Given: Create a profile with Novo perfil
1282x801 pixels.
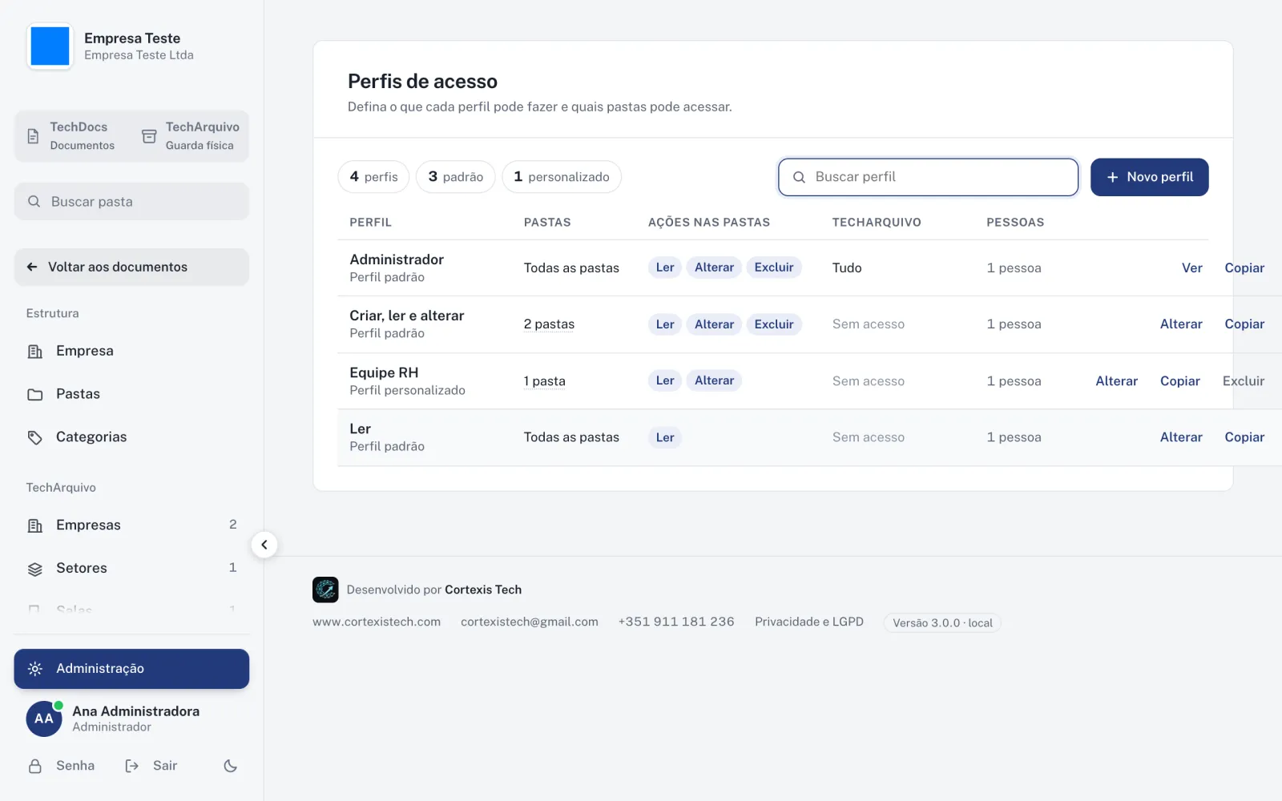Looking at the screenshot, I should click(x=1149, y=177).
